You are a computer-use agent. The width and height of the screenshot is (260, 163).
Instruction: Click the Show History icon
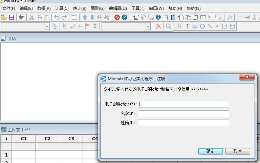coord(166,17)
